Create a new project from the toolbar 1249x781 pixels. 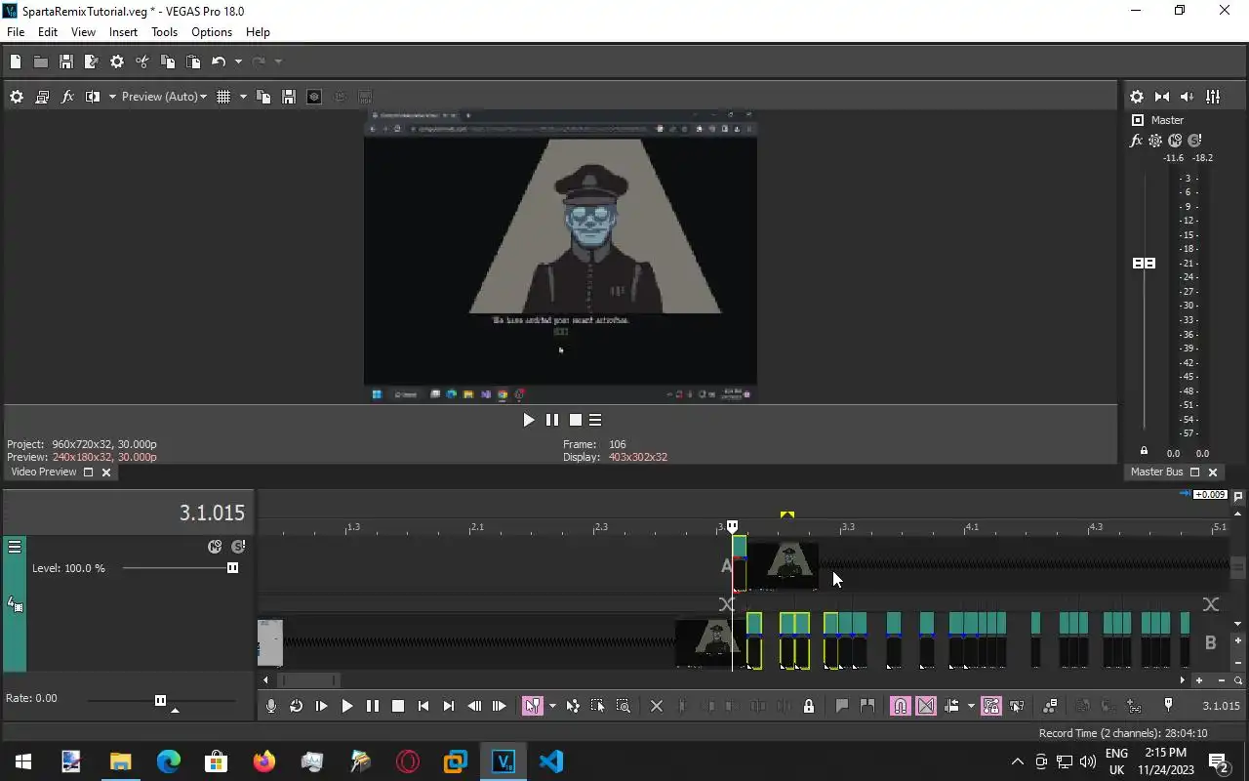[16, 62]
